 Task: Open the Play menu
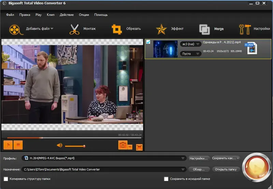pos(39,15)
